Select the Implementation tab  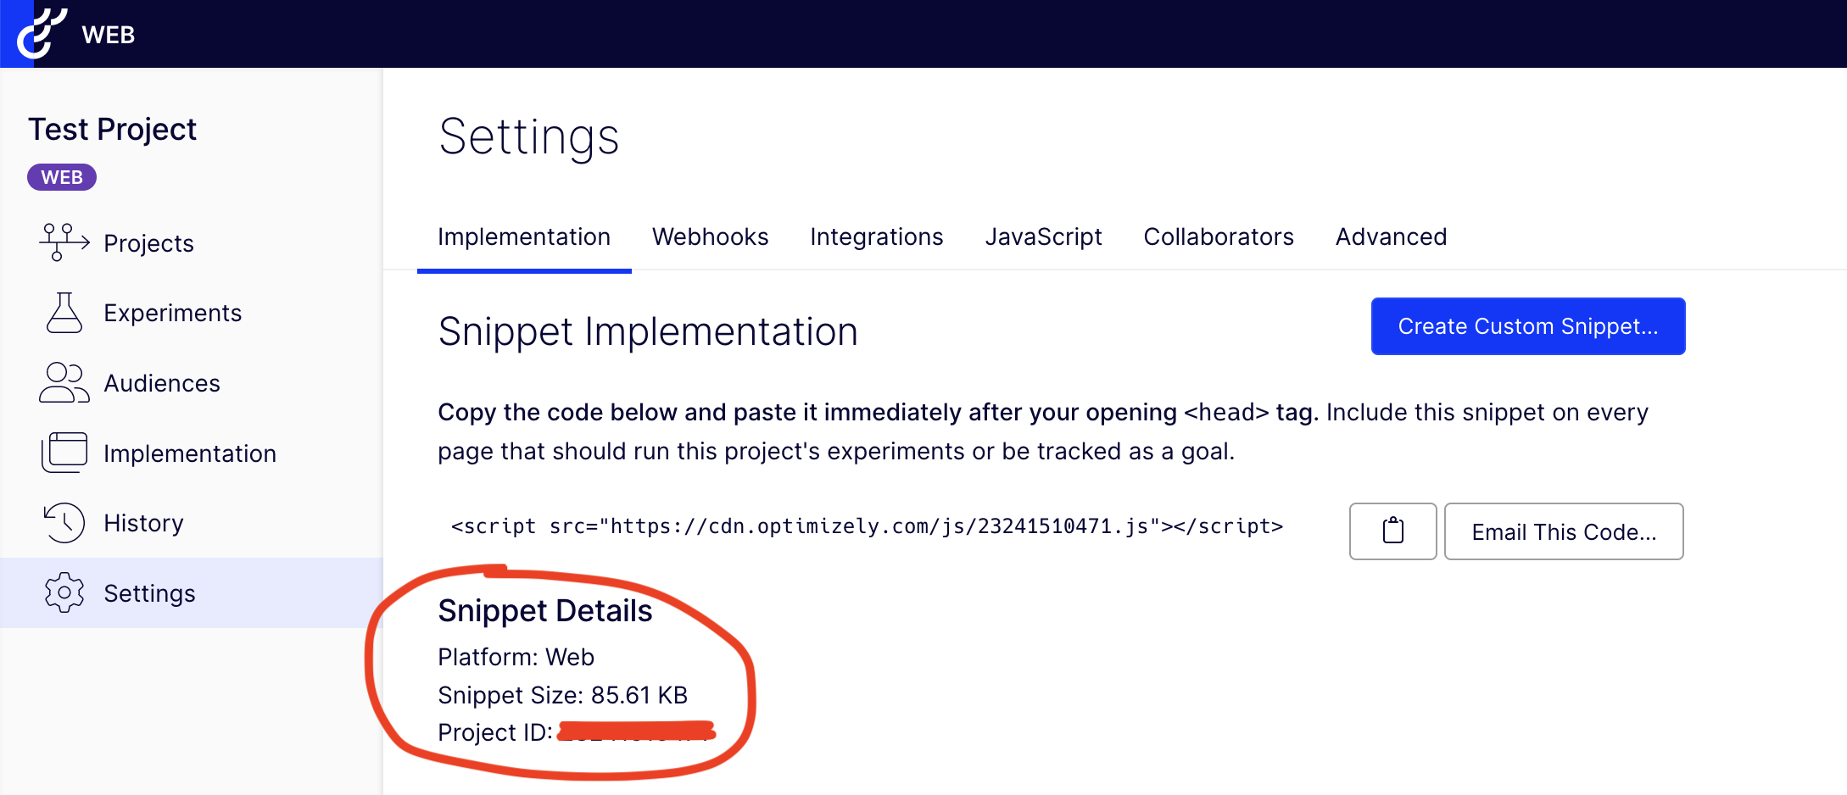pos(524,236)
